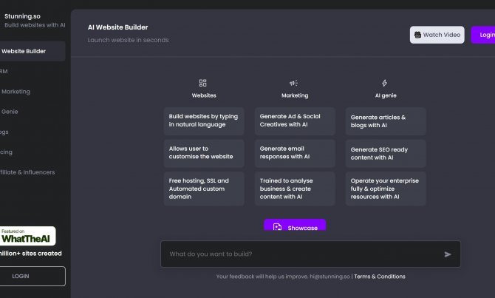495x298 pixels.
Task: Click the video icon in Watch Video
Action: click(x=417, y=35)
